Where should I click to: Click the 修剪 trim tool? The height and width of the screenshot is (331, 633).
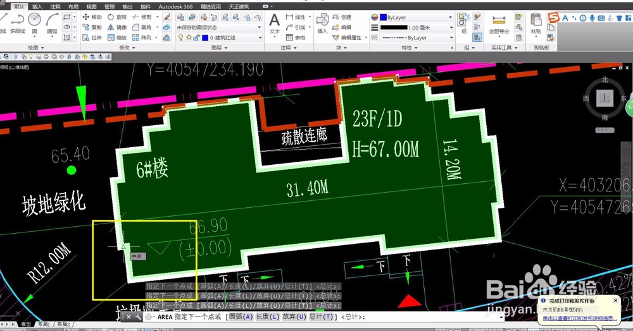tap(142, 17)
